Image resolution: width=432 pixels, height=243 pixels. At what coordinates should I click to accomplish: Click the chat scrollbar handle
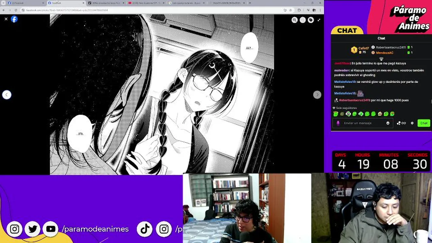[x=431, y=102]
